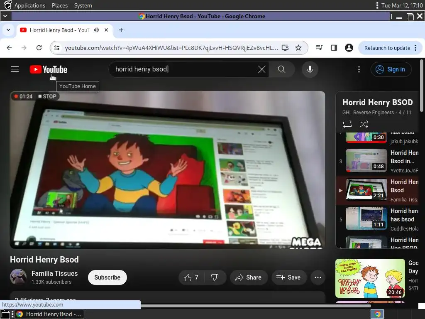This screenshot has height=319, width=425.
Task: Bookmark this page with the star icon
Action: point(298,48)
